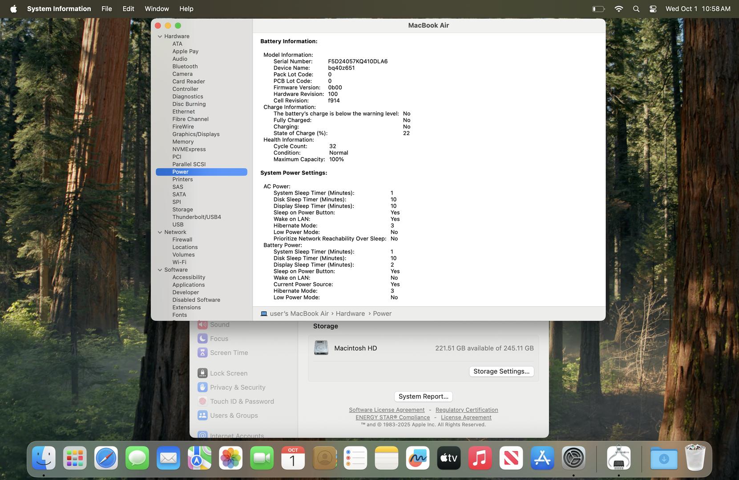Click the Wi-Fi status icon
This screenshot has height=480, width=739.
pos(618,9)
